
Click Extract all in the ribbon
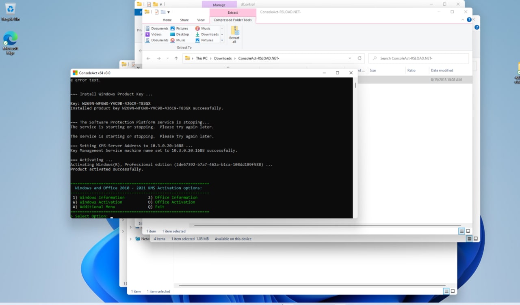[x=234, y=34]
